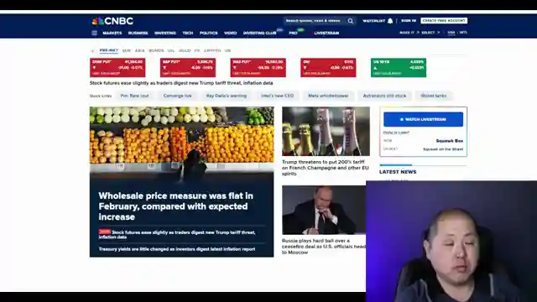This screenshot has width=537, height=302.
Task: Click Squawk on the Street up-next show
Action: 443,149
